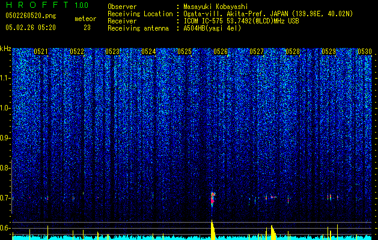Click the 1.1 kHz axis label

(x=5, y=78)
